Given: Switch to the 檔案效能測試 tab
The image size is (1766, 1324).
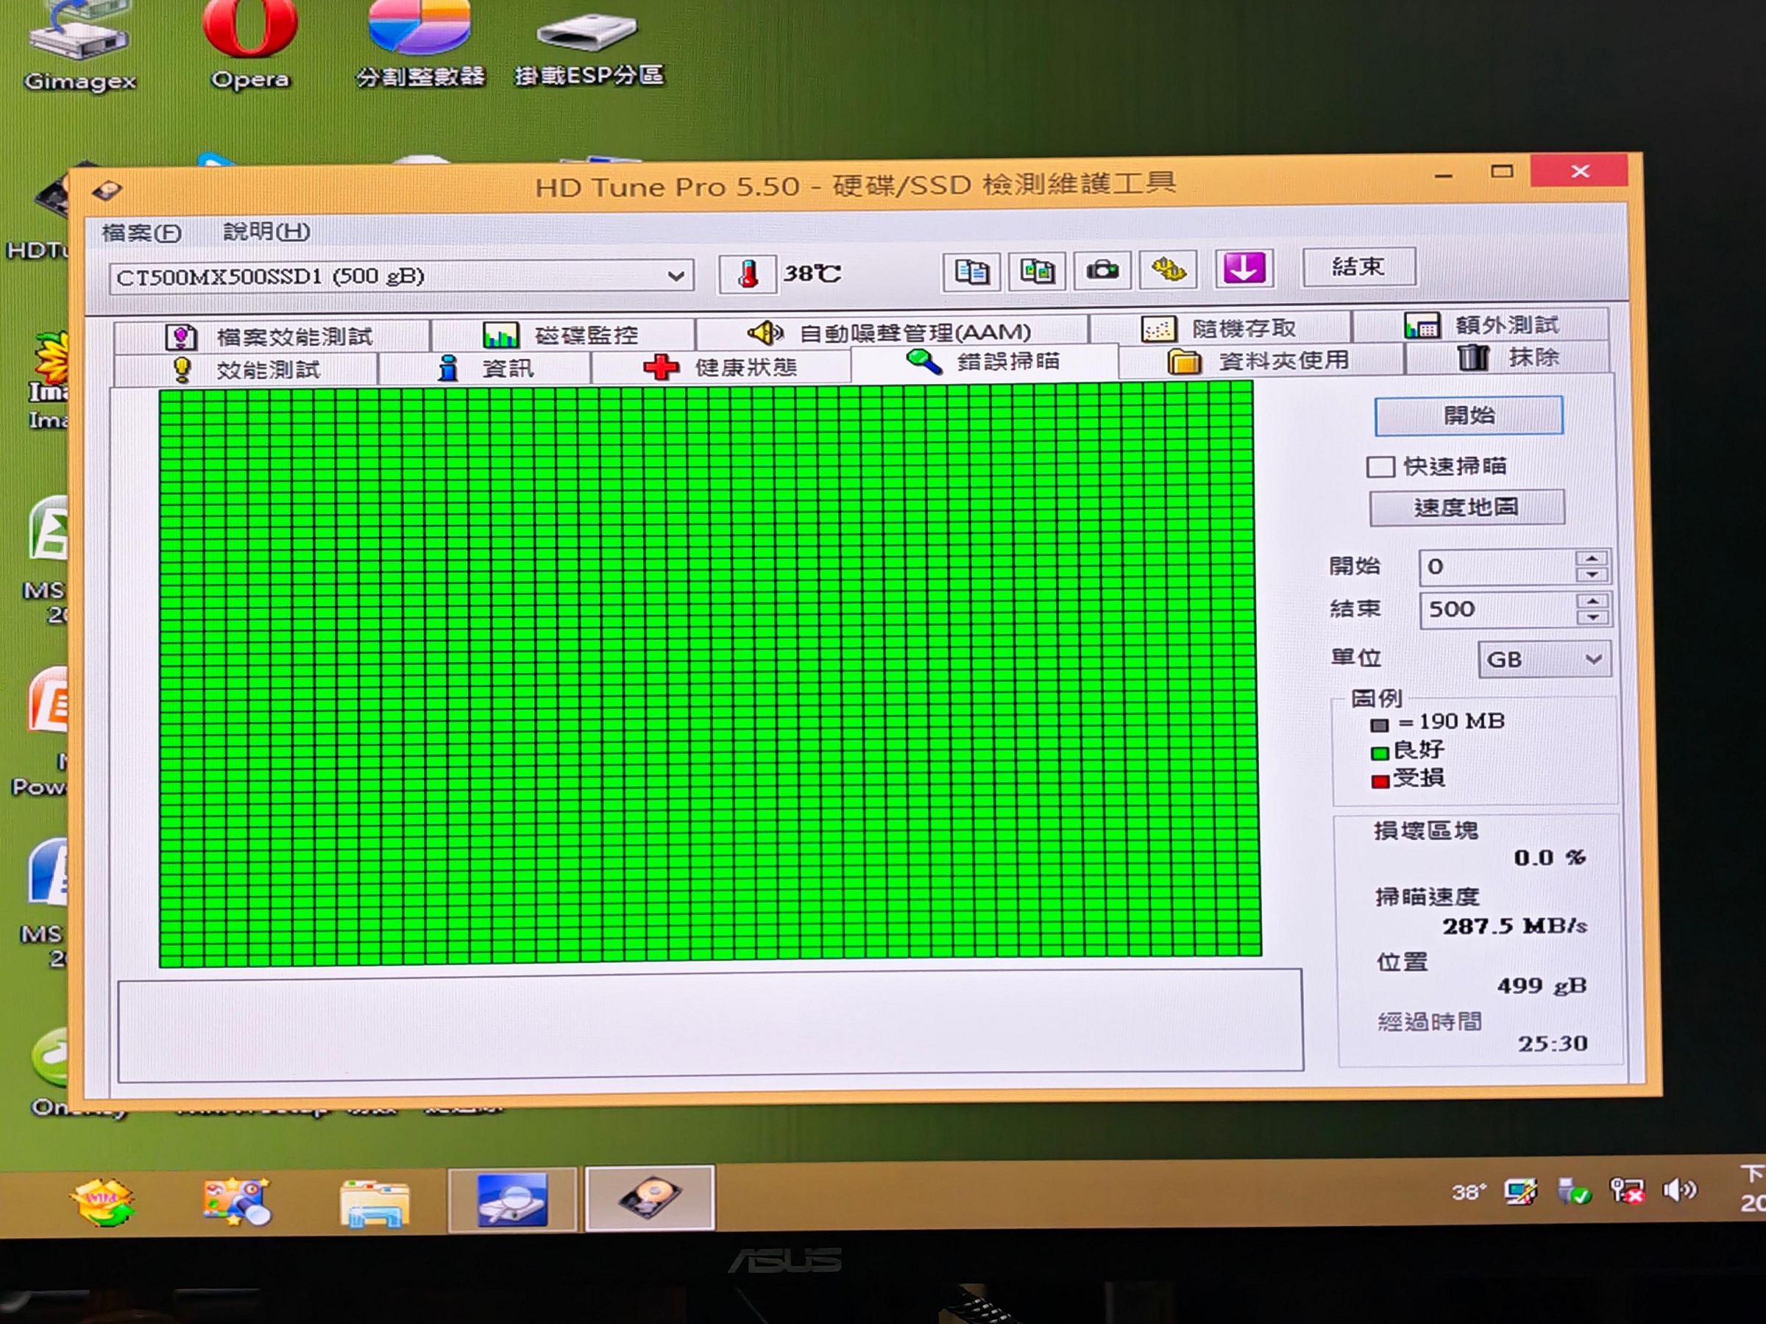Looking at the screenshot, I should [272, 337].
